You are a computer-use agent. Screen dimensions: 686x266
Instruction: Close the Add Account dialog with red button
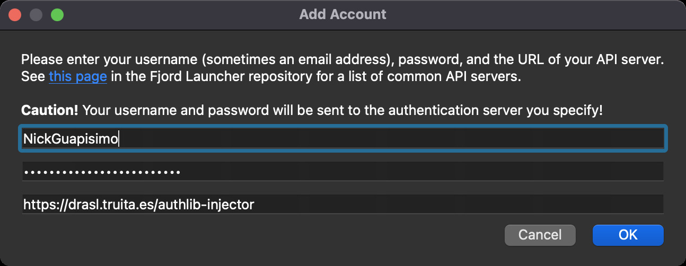[x=15, y=14]
